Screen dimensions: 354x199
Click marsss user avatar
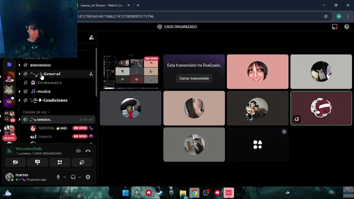9,177
